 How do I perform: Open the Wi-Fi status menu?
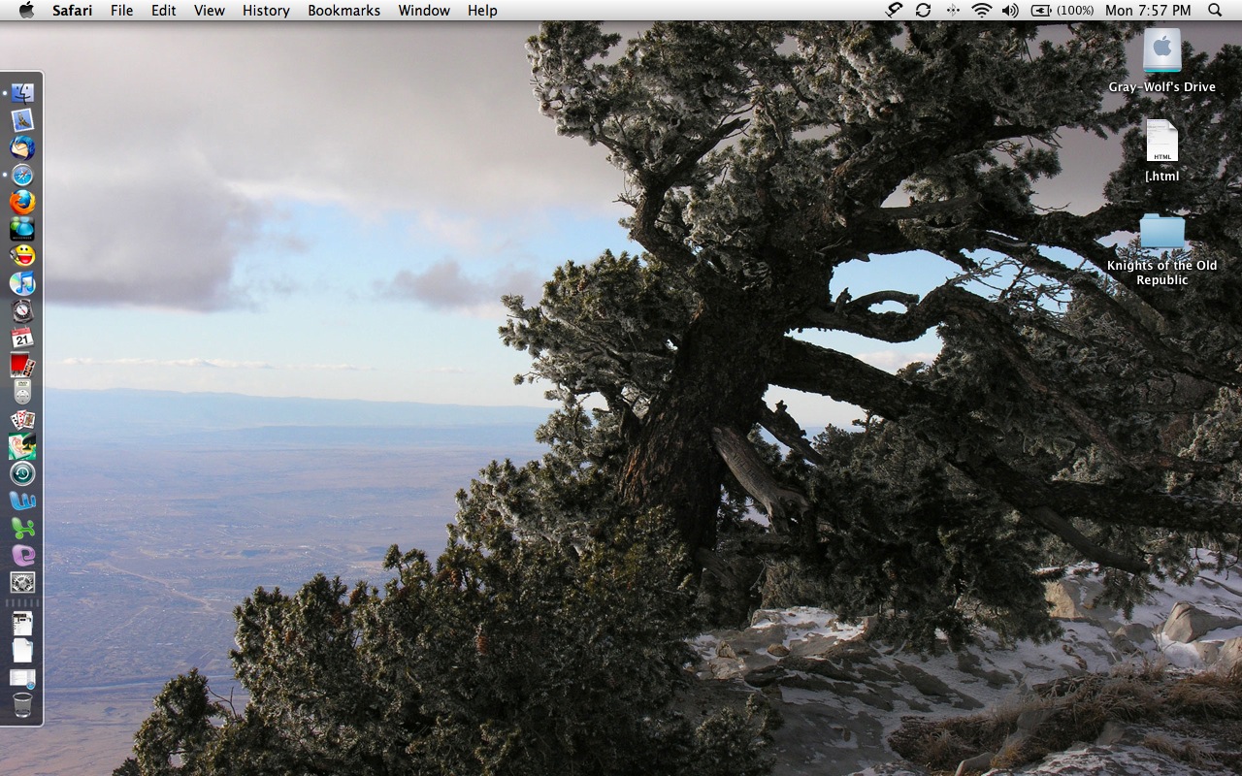pyautogui.click(x=982, y=11)
